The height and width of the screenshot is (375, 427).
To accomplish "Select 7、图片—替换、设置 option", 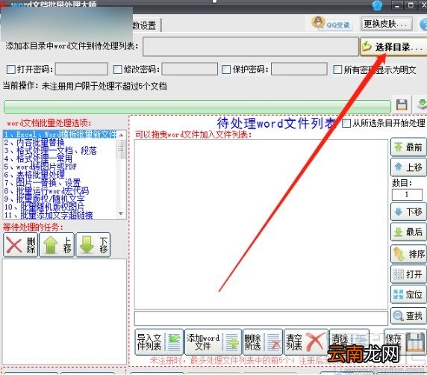I will (43, 183).
